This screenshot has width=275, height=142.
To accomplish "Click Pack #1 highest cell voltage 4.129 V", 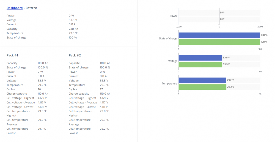I will (x=42, y=98).
